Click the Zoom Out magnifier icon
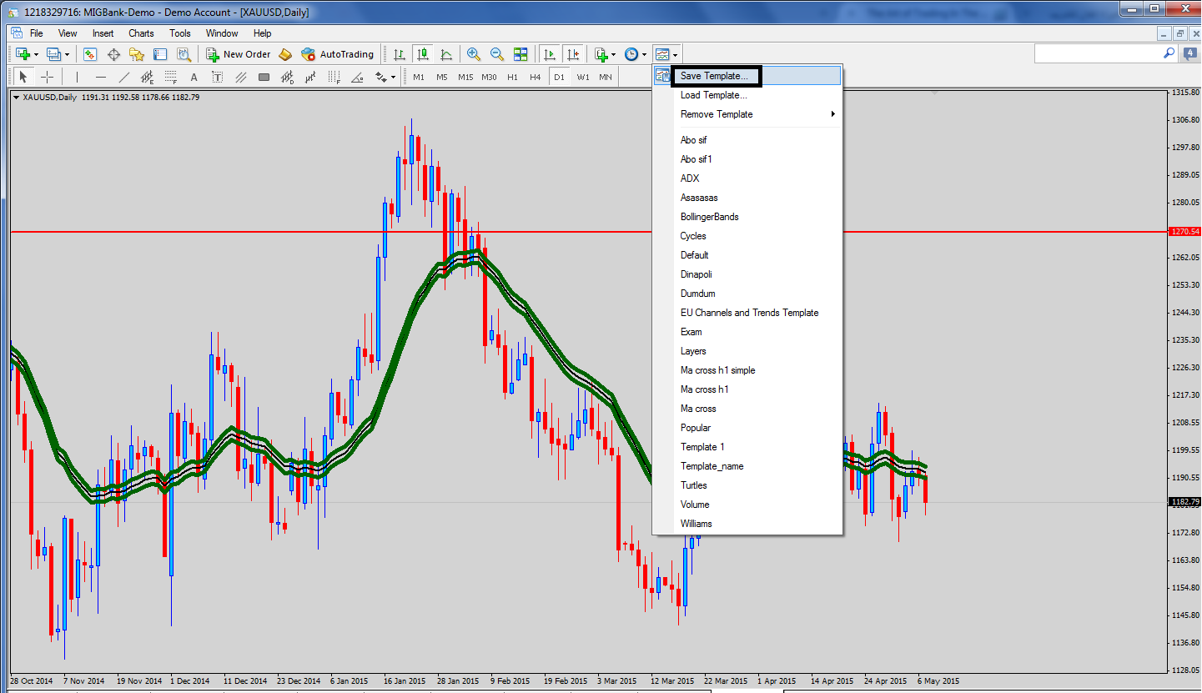Screen dimensions: 1202x693 tap(497, 54)
